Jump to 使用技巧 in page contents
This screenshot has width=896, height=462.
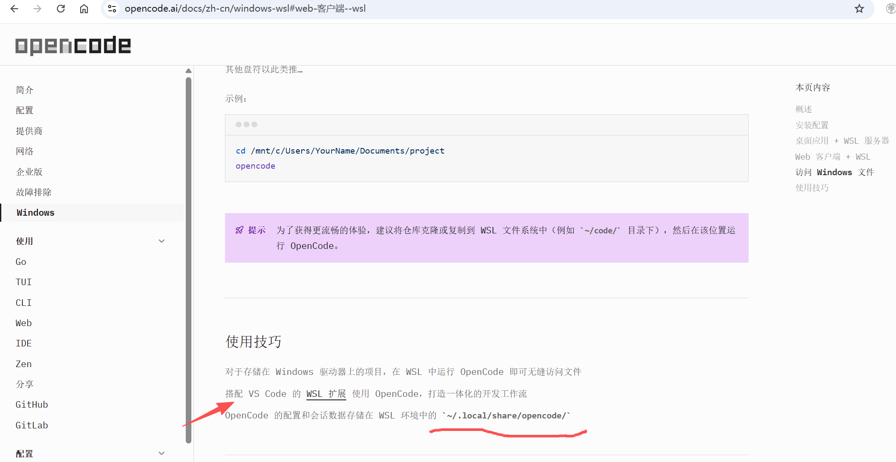pyautogui.click(x=812, y=188)
